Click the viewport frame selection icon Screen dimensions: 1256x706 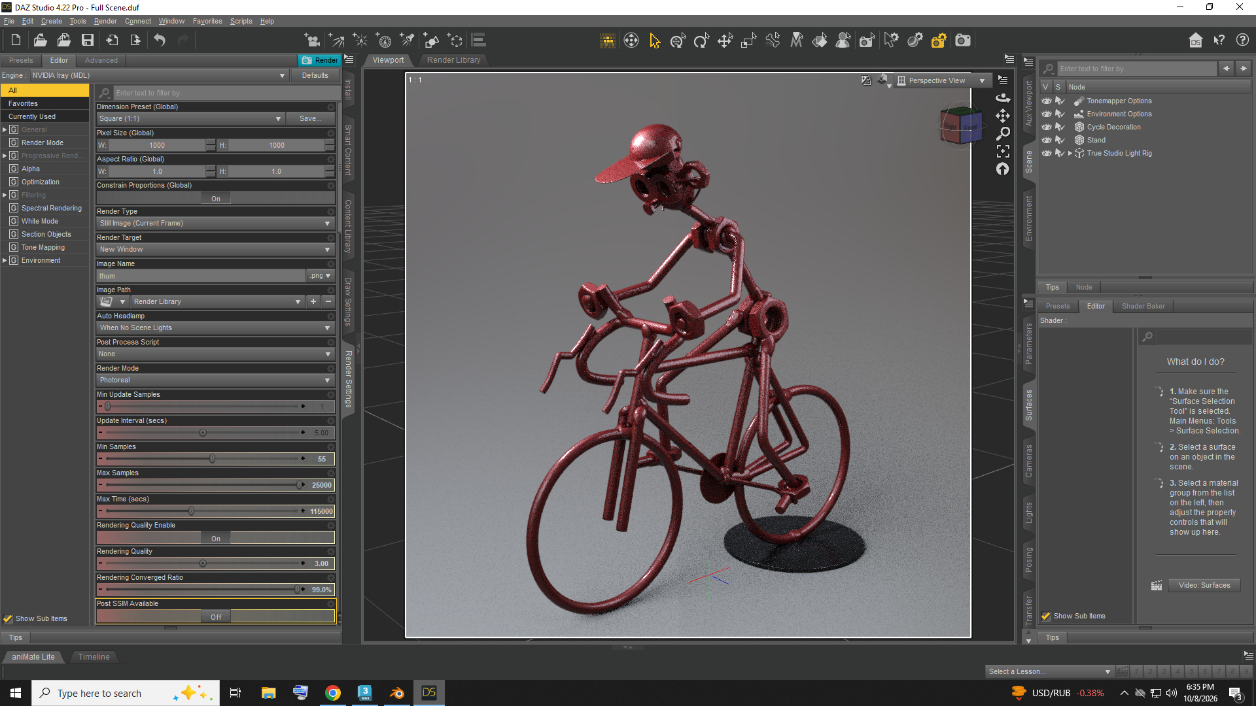coord(1002,151)
